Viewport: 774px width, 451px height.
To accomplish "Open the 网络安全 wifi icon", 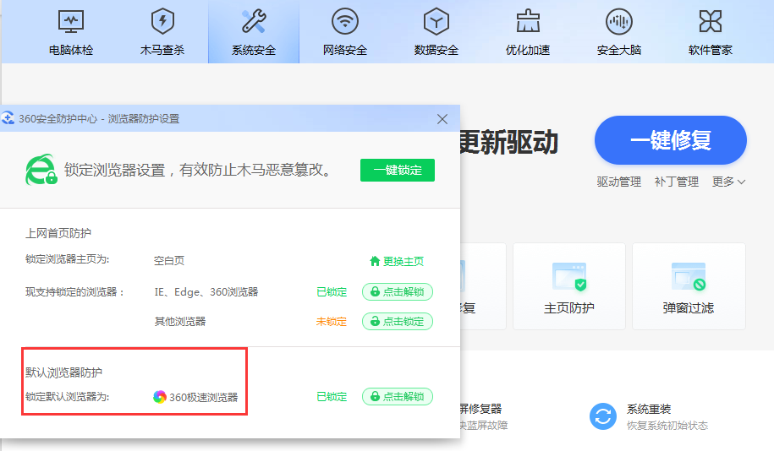I will (345, 22).
